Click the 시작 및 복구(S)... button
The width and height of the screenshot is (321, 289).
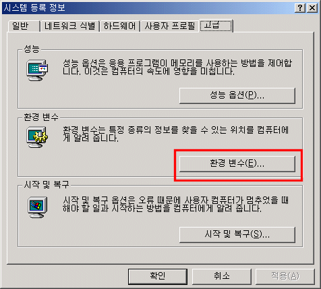(237, 235)
